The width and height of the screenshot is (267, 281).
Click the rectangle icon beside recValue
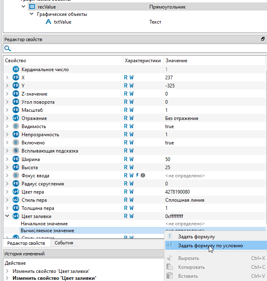point(32,7)
